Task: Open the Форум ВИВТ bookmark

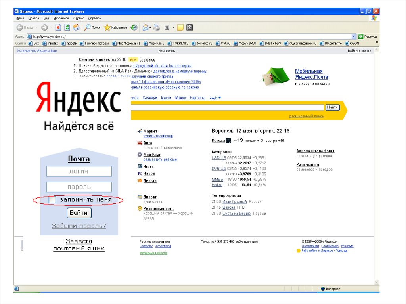Action: pyautogui.click(x=245, y=44)
